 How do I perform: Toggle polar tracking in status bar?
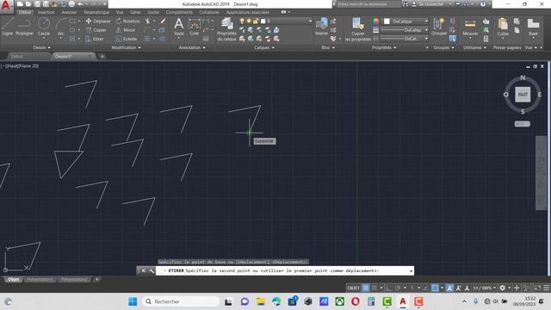[398, 288]
